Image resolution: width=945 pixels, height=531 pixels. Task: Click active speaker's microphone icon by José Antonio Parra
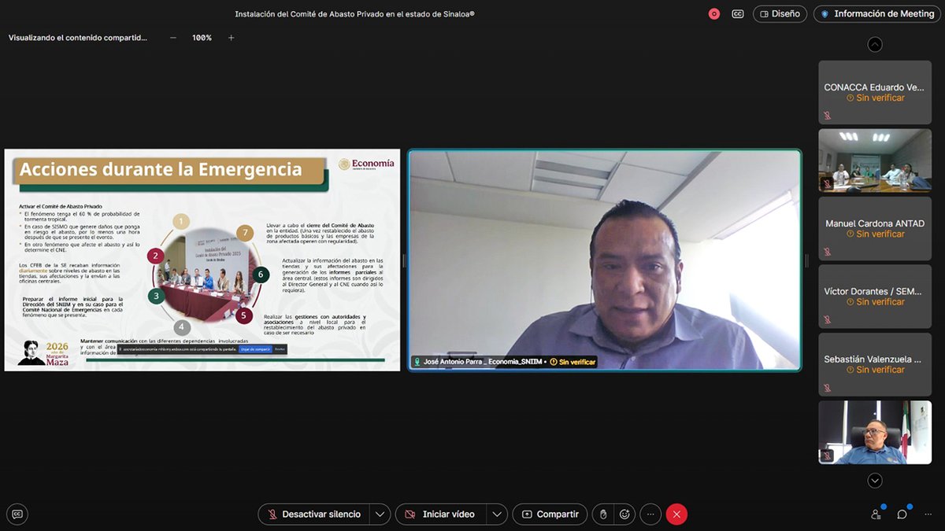[417, 362]
